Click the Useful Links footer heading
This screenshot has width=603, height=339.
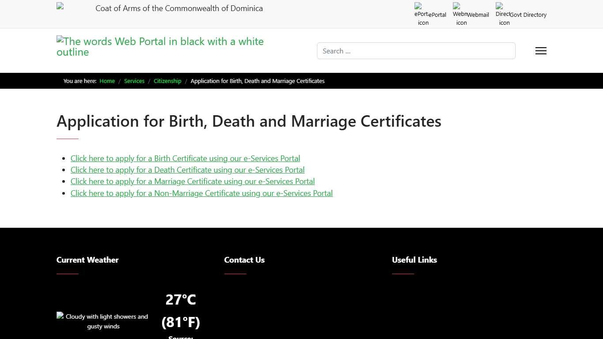tap(414, 260)
